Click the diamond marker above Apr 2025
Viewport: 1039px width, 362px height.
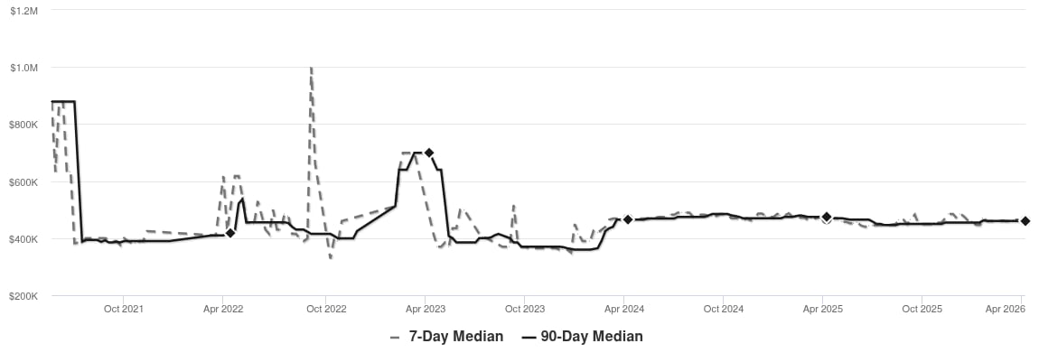(x=827, y=217)
